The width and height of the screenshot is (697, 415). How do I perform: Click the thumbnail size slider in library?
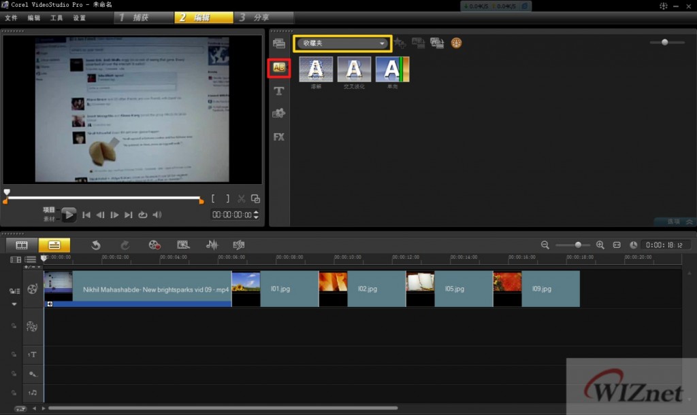pos(664,42)
